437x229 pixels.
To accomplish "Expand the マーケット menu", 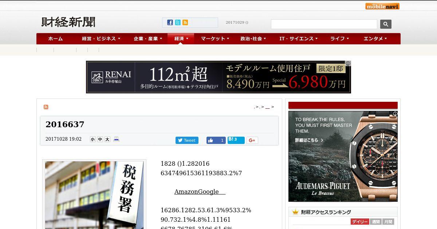I will 215,39.
